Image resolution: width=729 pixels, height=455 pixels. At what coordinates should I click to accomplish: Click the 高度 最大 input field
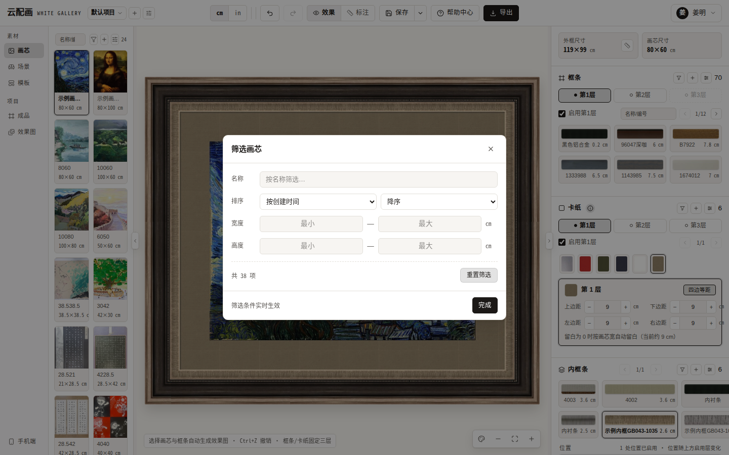(429, 246)
